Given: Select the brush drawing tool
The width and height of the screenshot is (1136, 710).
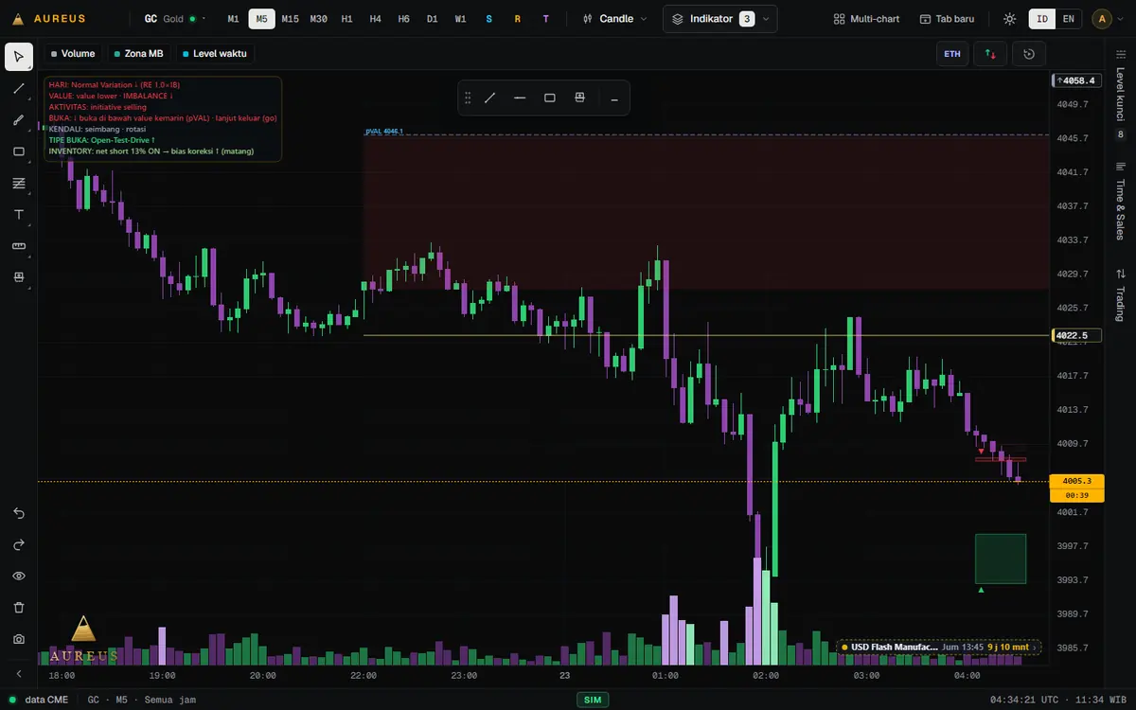Looking at the screenshot, I should tap(19, 120).
